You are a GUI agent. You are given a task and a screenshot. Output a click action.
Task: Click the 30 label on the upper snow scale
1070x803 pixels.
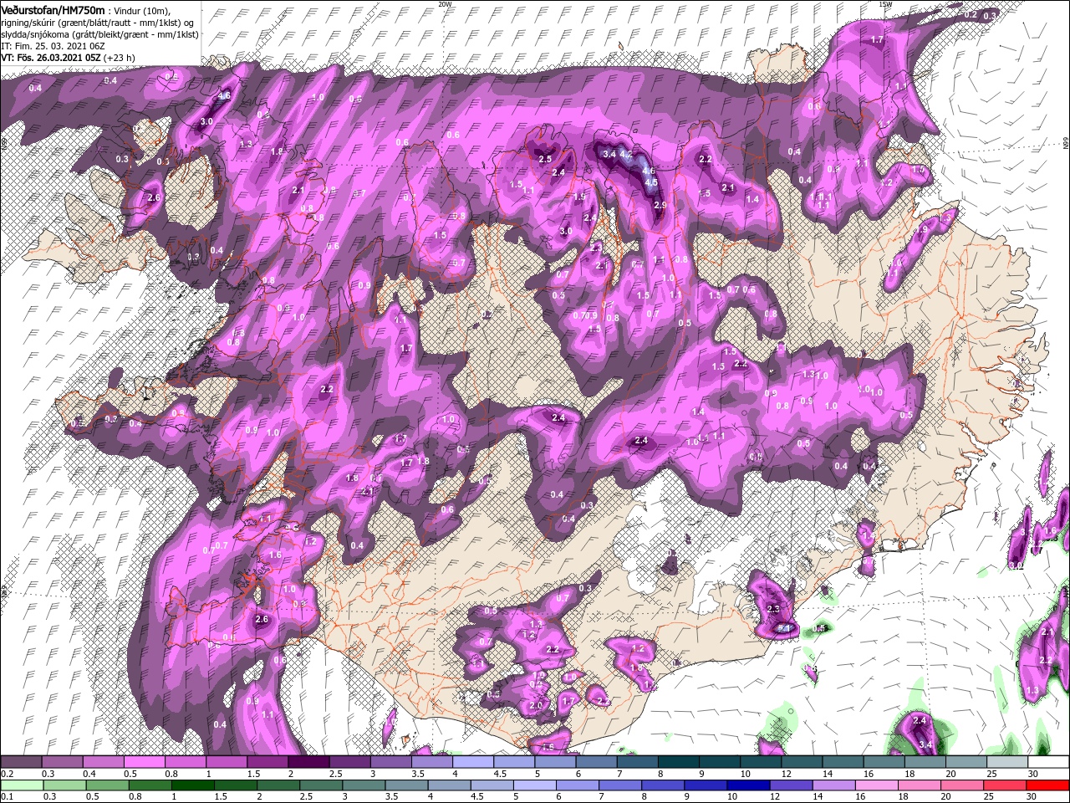click(1032, 774)
